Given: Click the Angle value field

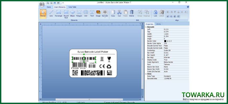Looking at the screenshot, I should point(176,39).
